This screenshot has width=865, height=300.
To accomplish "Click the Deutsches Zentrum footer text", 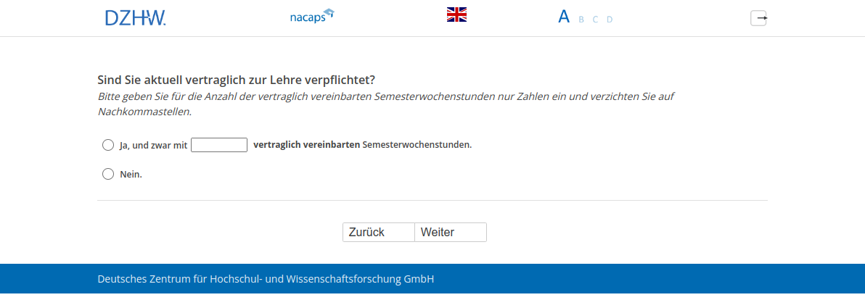I will pos(266,279).
